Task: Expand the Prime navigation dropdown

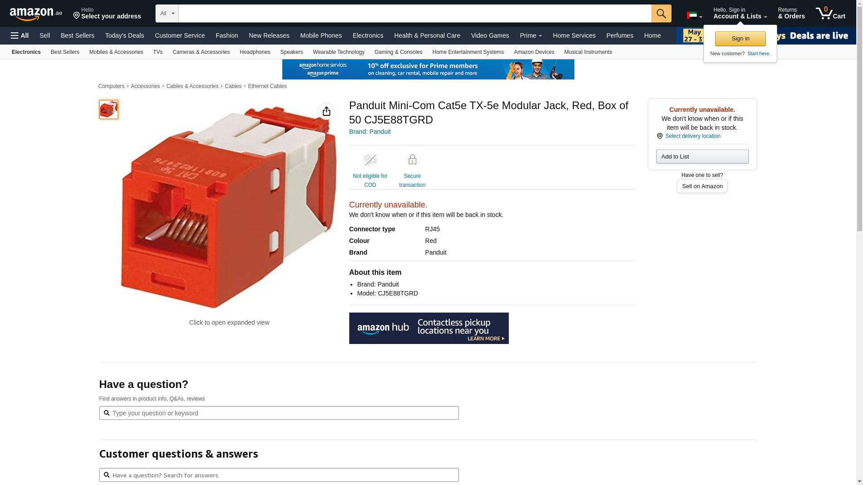Action: pos(531,35)
